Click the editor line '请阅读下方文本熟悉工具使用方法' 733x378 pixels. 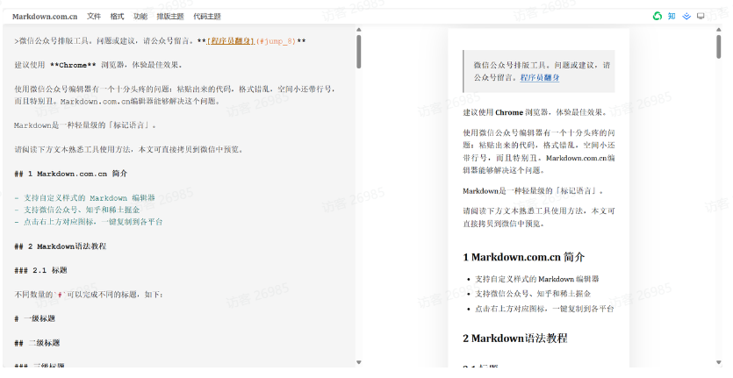(129, 149)
